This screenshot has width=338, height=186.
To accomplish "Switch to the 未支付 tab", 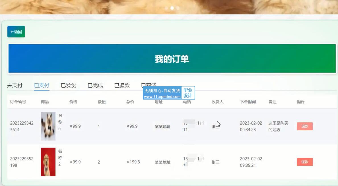I will click(15, 86).
